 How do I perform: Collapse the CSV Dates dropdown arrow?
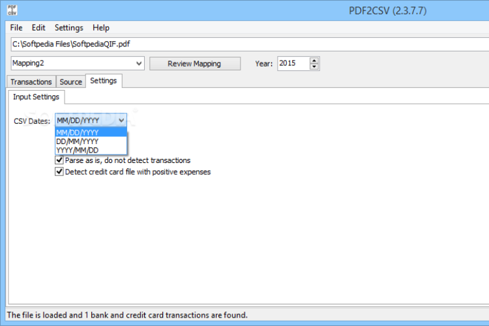(121, 121)
